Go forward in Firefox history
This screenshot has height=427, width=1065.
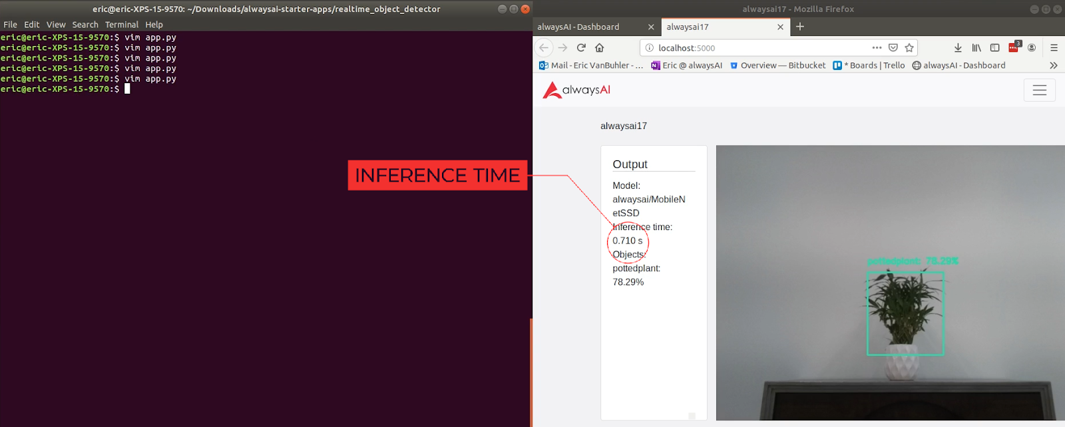click(563, 48)
